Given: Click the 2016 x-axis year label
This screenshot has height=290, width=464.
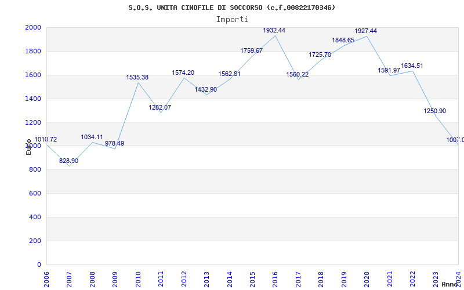Looking at the screenshot, I should coord(275,280).
